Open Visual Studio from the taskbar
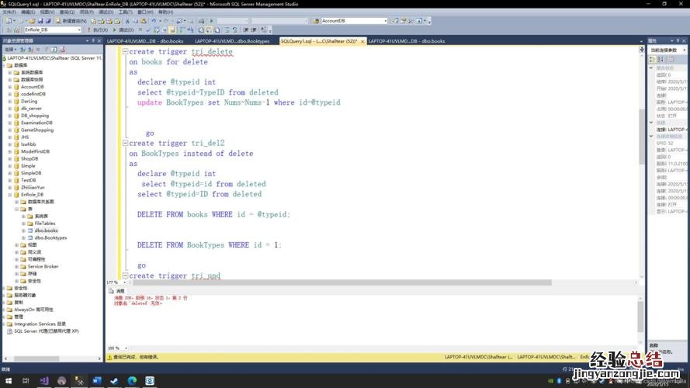Image resolution: width=690 pixels, height=388 pixels. (43, 381)
